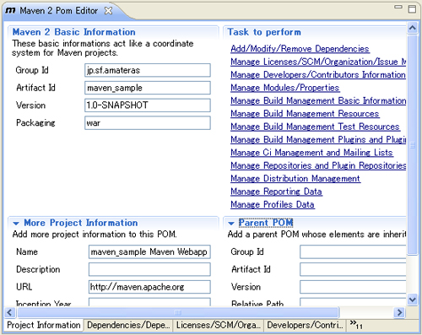This screenshot has height=335, width=422.
Task: Open the Licenses/SCM/Orga... tab
Action: pyautogui.click(x=218, y=325)
